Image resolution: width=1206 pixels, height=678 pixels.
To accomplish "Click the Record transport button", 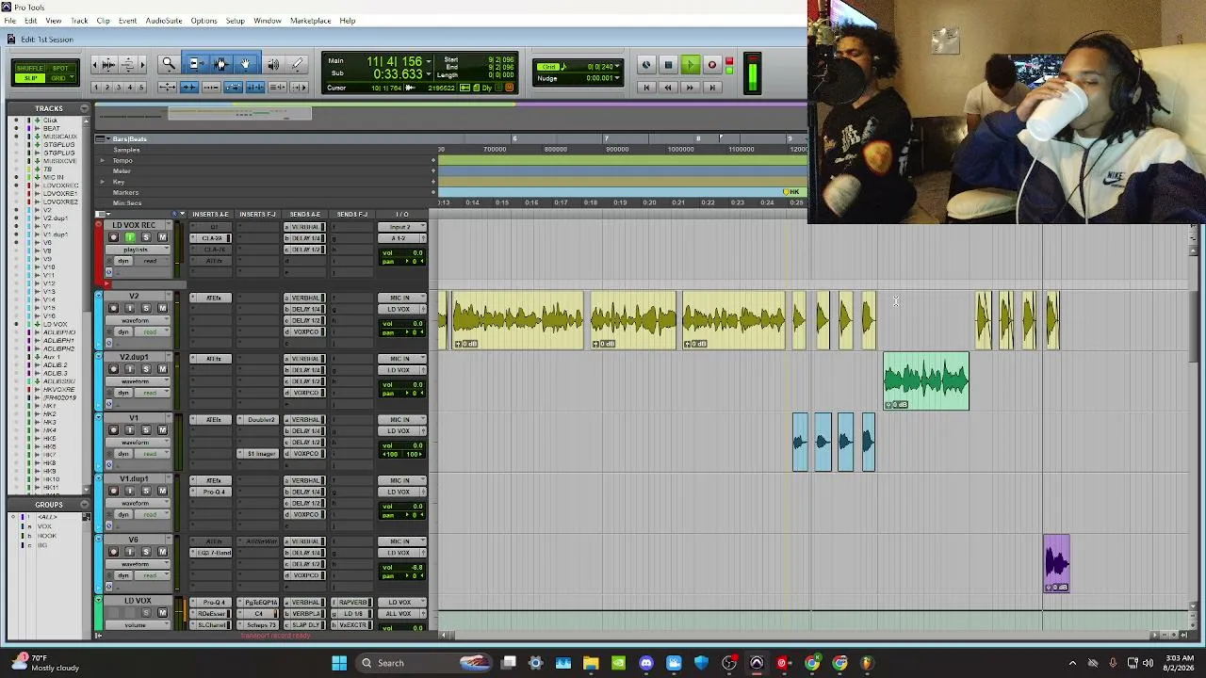I will click(x=711, y=65).
